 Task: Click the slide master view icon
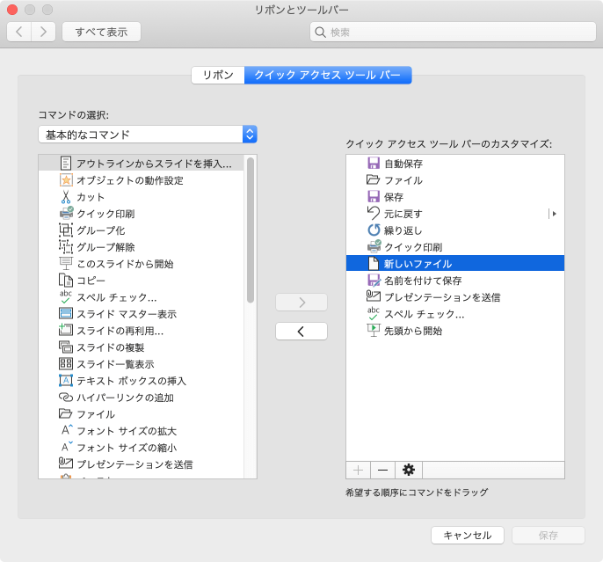pyautogui.click(x=66, y=314)
